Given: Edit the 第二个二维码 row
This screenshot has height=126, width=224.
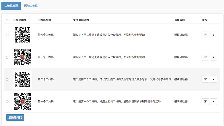Looking at the screenshot, I should (205, 79).
